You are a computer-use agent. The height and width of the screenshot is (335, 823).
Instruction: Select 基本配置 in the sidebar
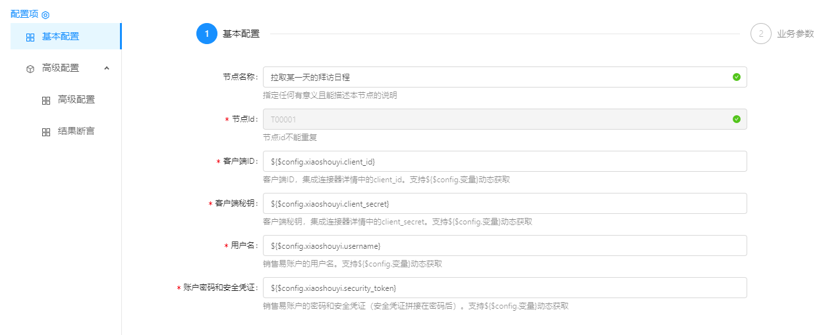[61, 36]
